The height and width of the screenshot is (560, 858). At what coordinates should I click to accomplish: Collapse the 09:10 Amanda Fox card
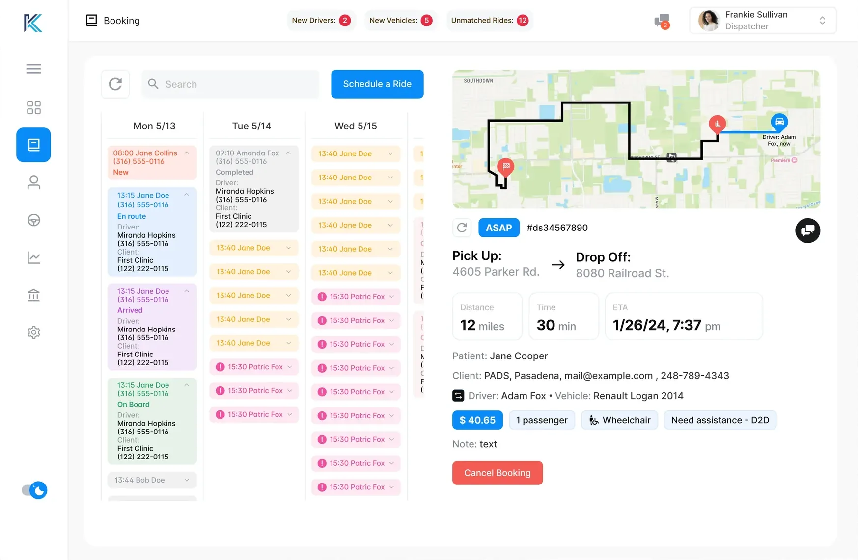[288, 153]
